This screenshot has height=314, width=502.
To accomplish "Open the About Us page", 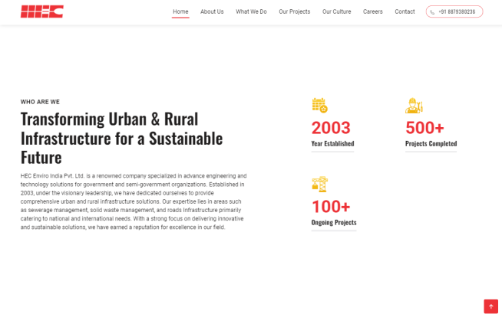I will click(212, 11).
